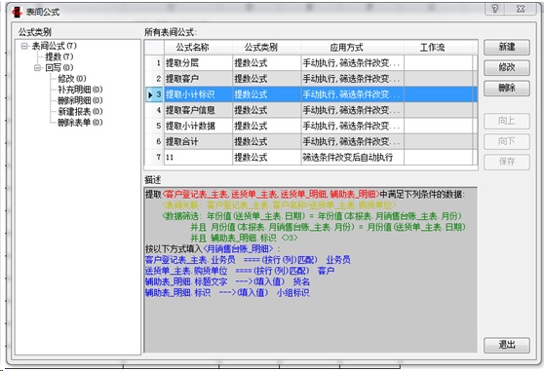Click the 工作流 column header
The image size is (544, 371).
pos(438,48)
